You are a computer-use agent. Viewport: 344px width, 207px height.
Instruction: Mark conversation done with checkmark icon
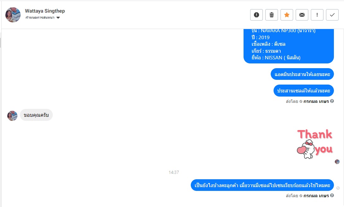point(332,15)
